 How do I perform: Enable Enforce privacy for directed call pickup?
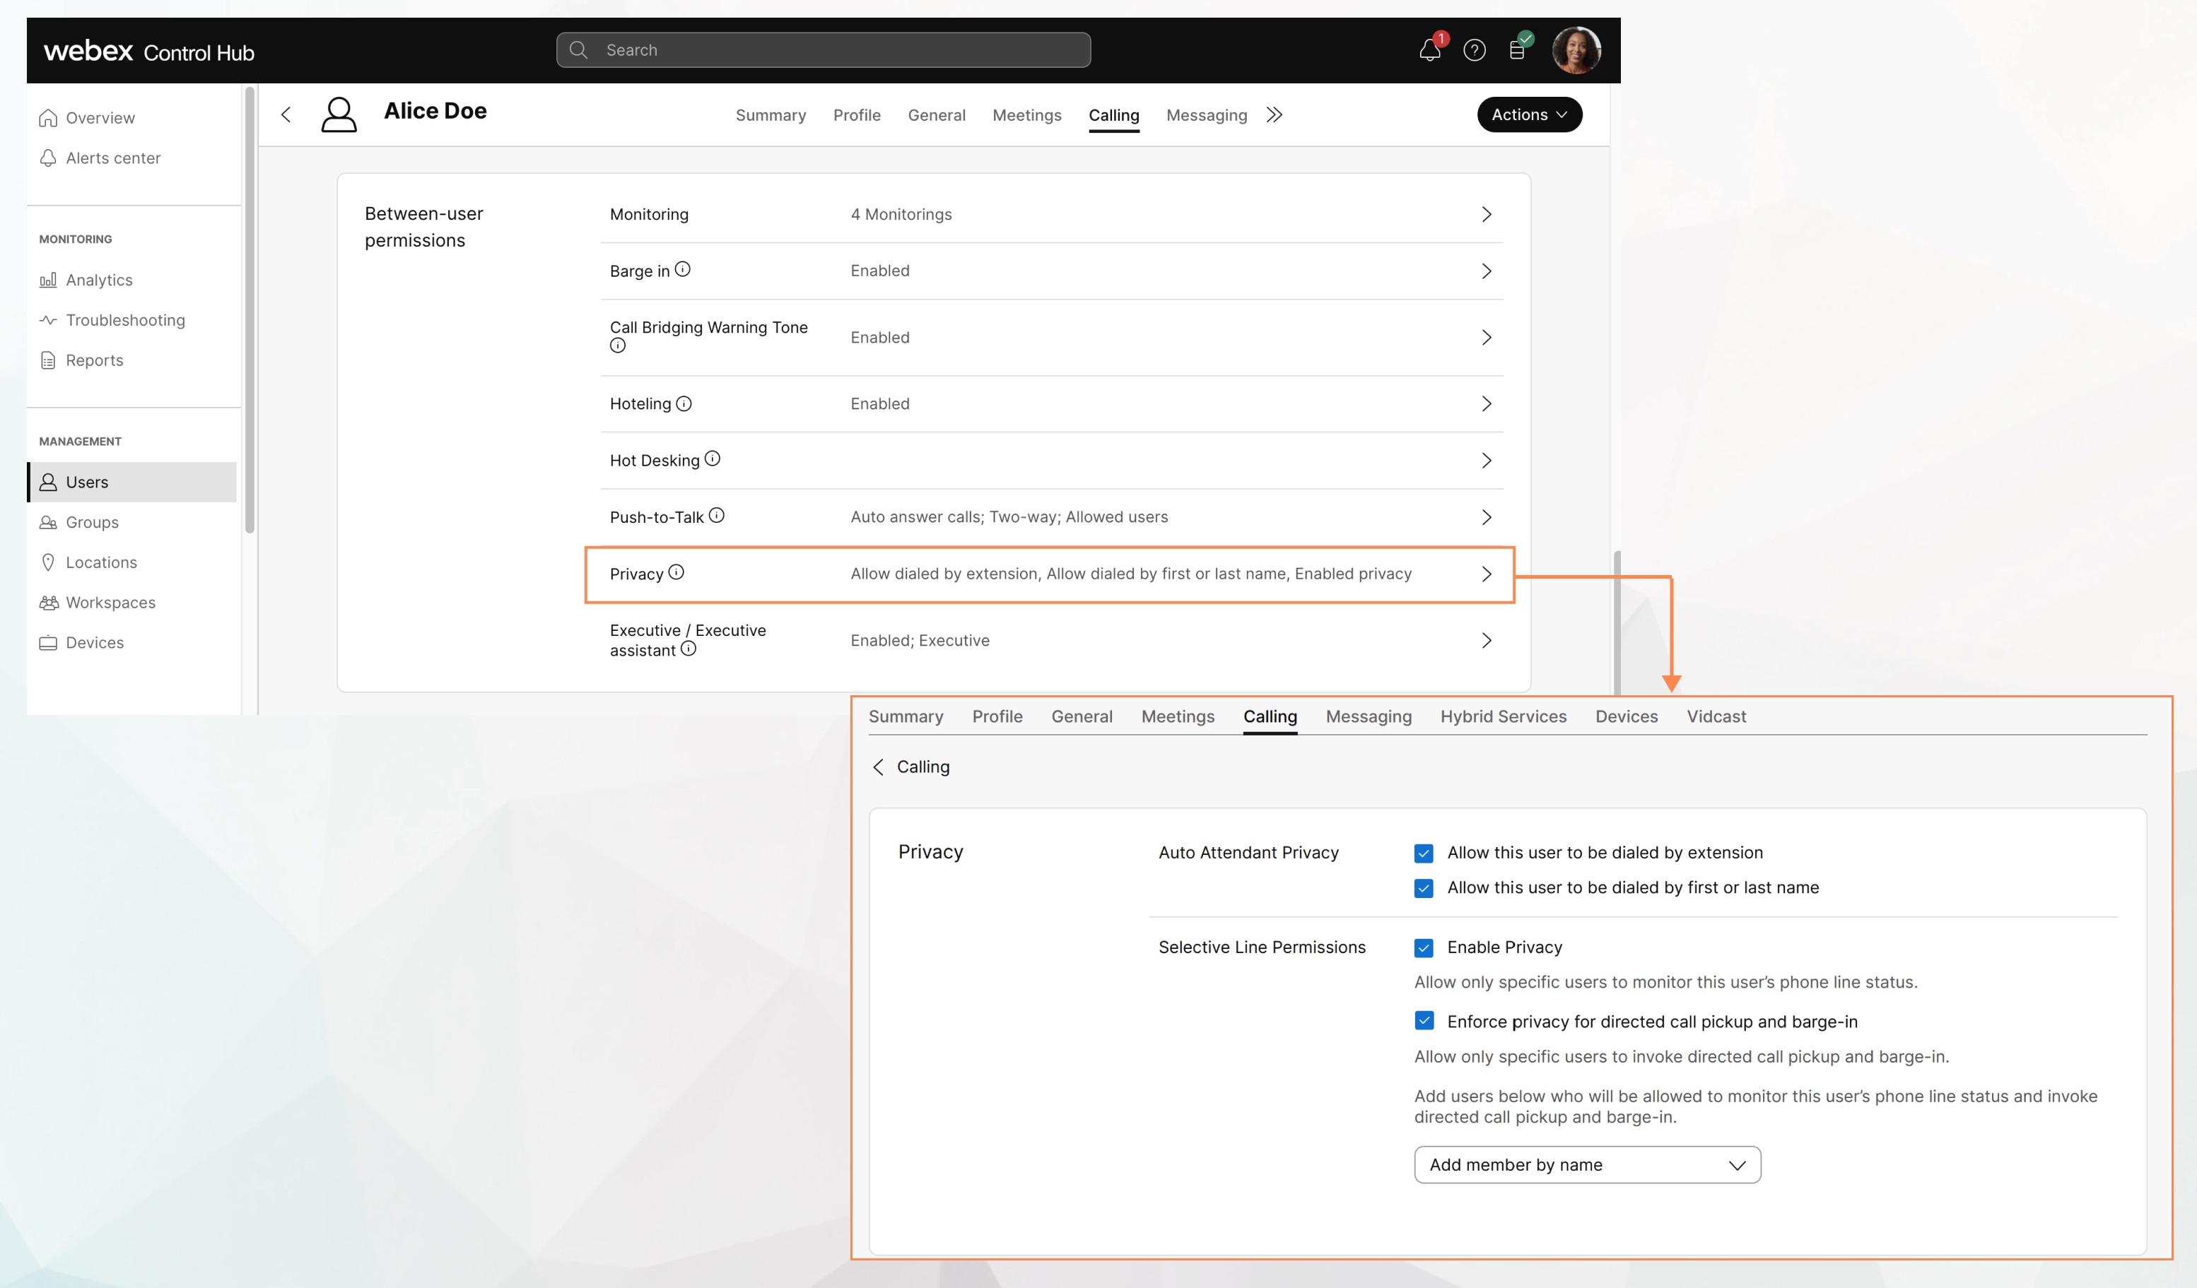[x=1422, y=1020]
